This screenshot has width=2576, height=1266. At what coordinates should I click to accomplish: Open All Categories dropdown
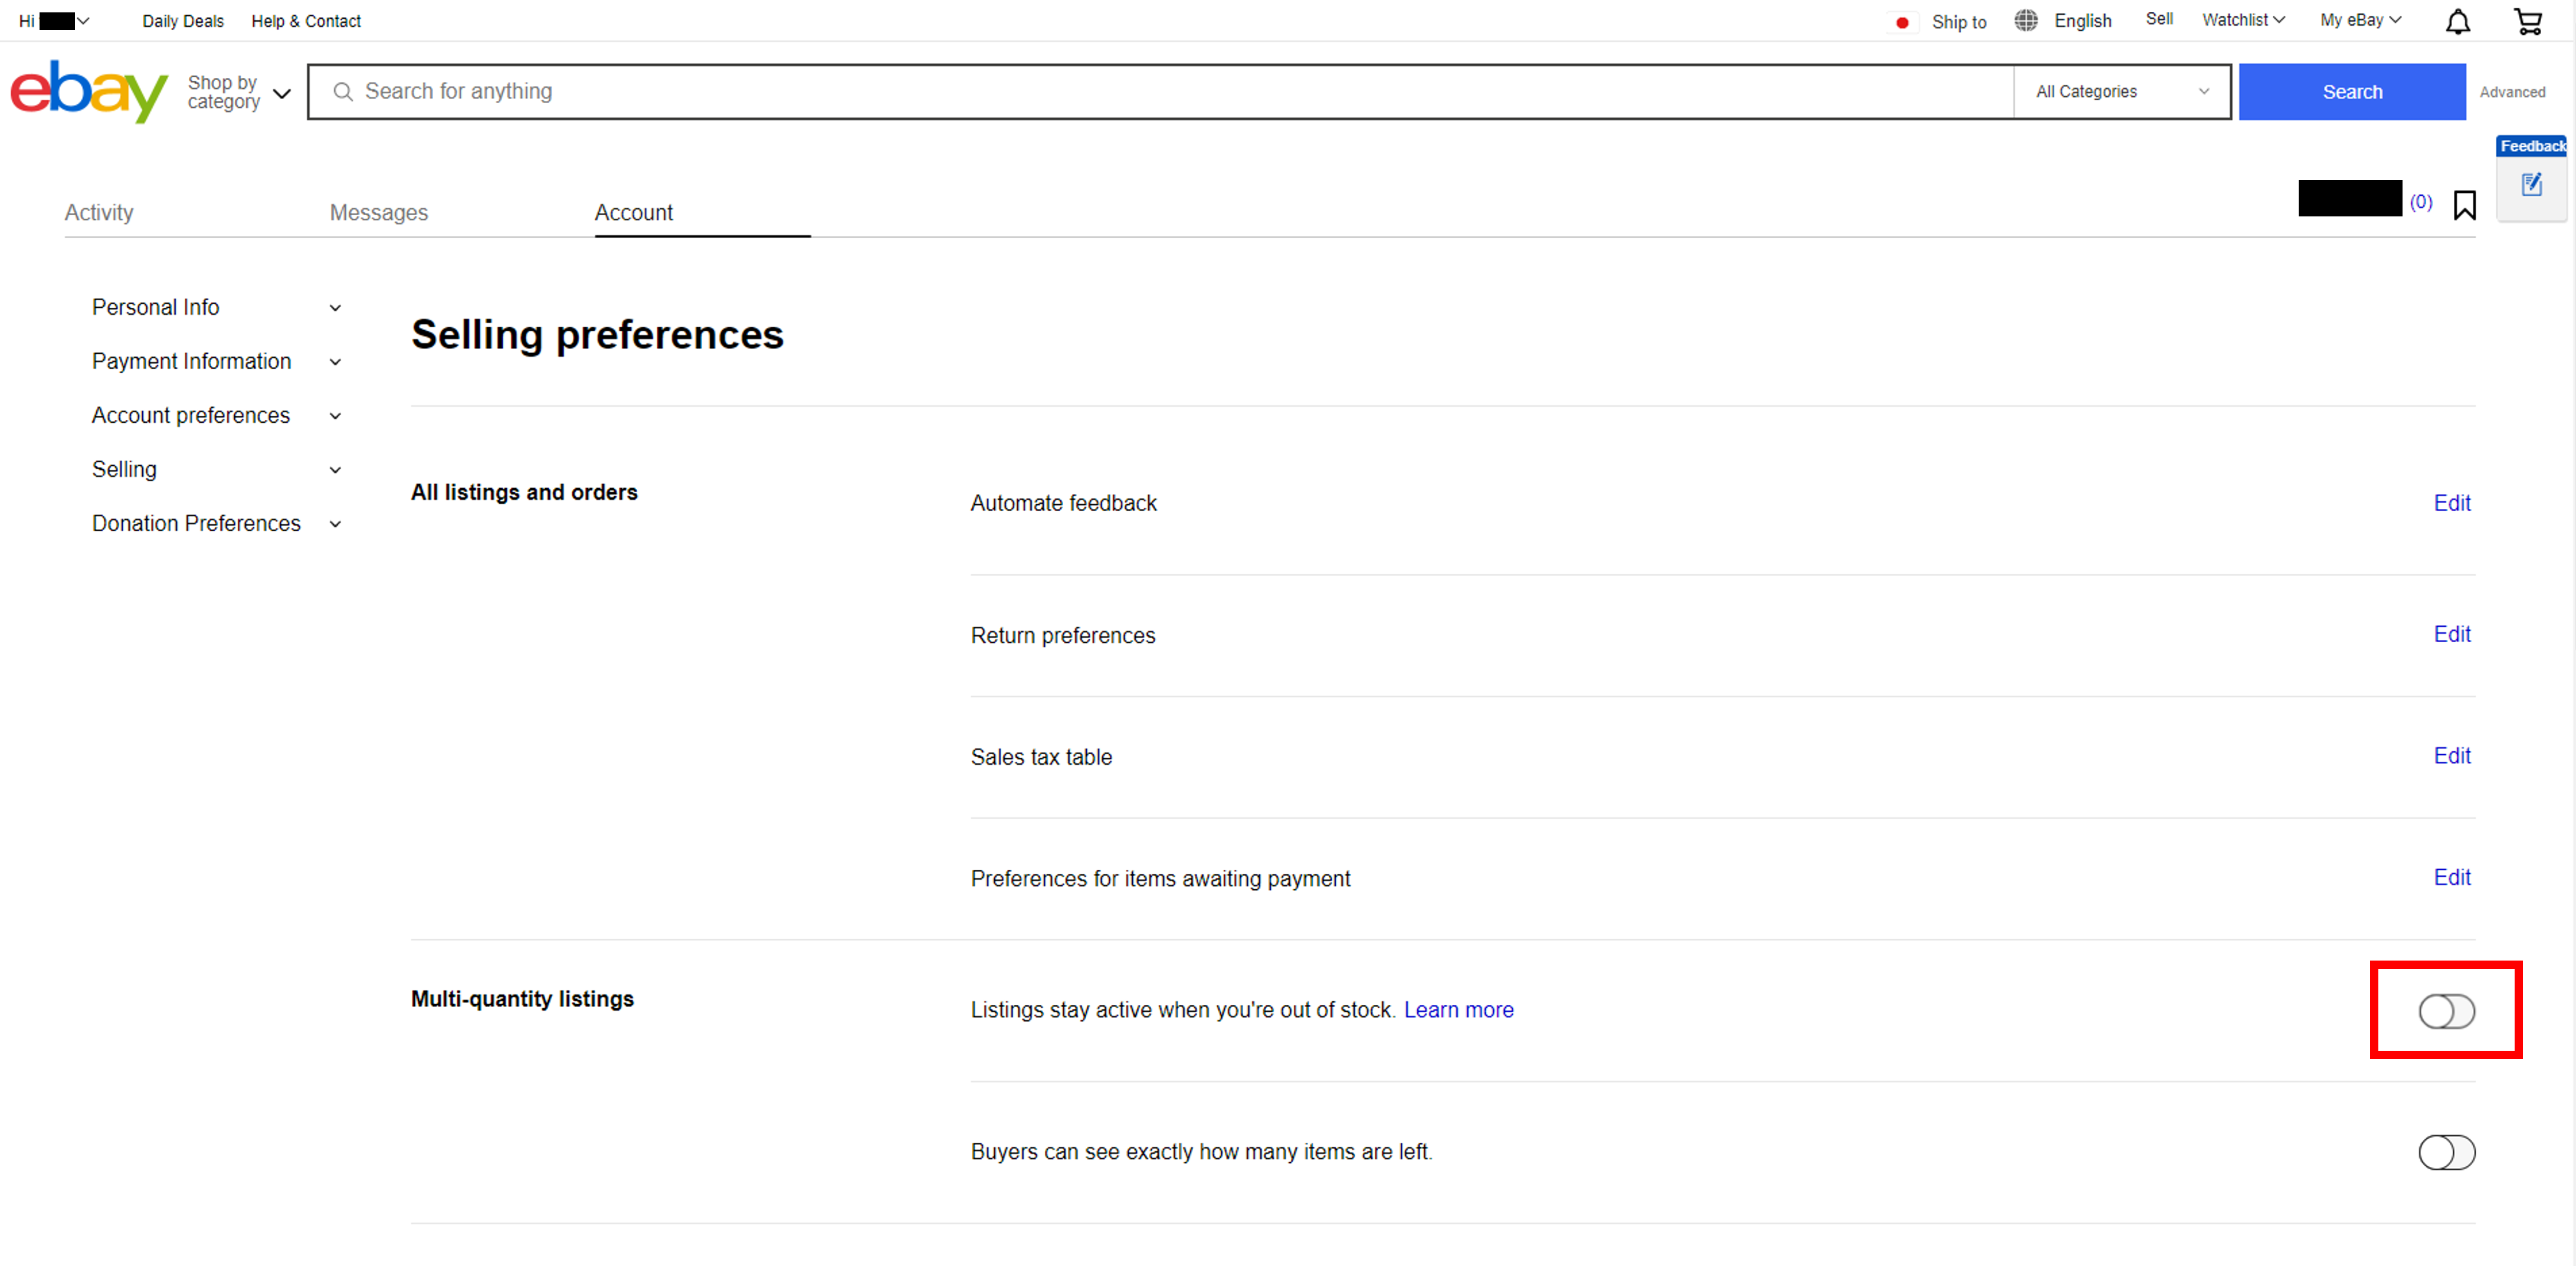pyautogui.click(x=2121, y=92)
